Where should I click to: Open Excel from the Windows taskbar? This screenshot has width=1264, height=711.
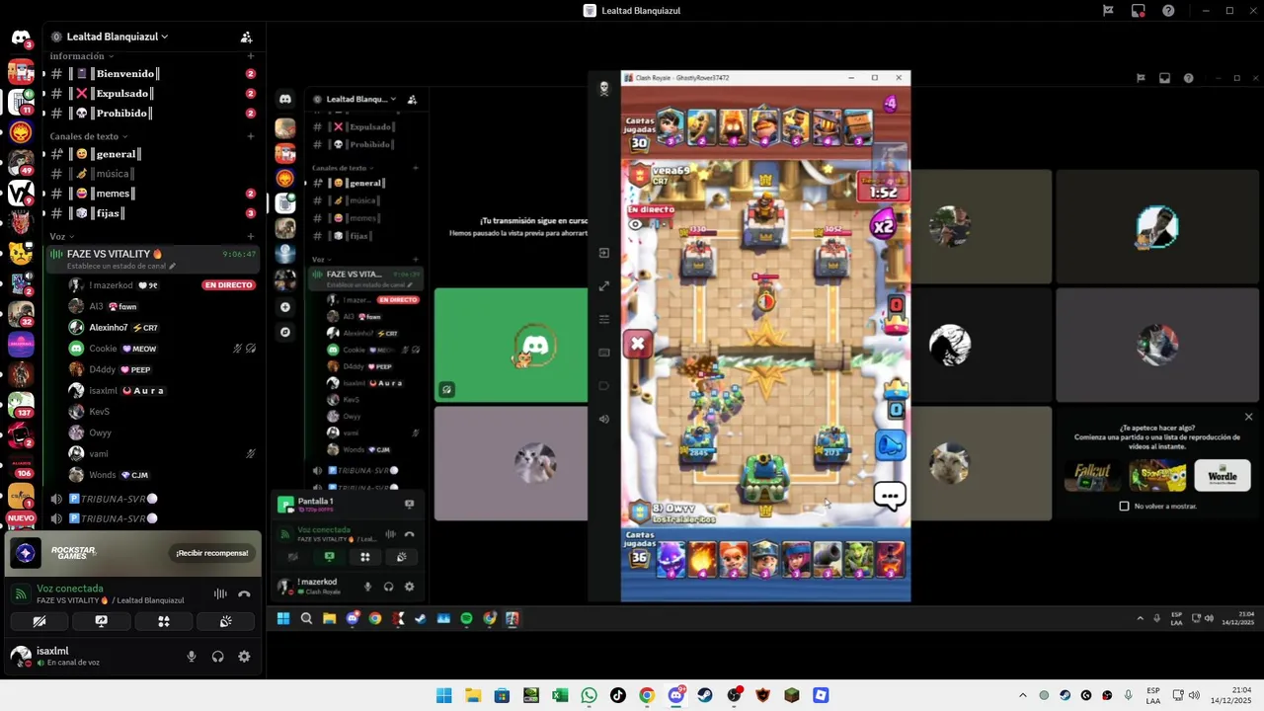tap(560, 695)
